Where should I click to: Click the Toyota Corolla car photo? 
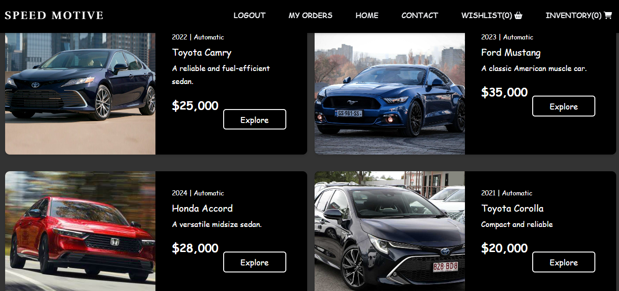390,231
